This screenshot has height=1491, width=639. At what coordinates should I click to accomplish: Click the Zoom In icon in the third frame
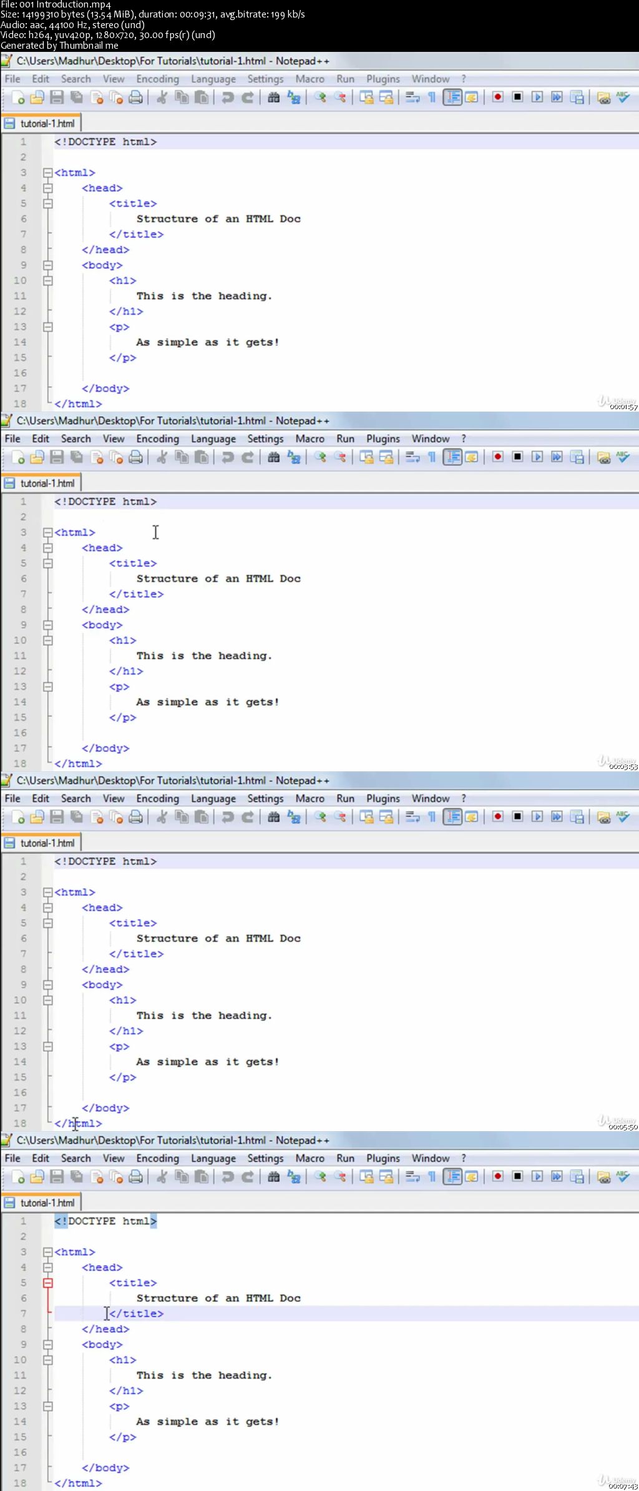320,817
